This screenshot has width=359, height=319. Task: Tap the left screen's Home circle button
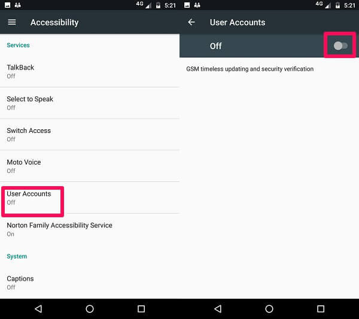tap(90, 309)
